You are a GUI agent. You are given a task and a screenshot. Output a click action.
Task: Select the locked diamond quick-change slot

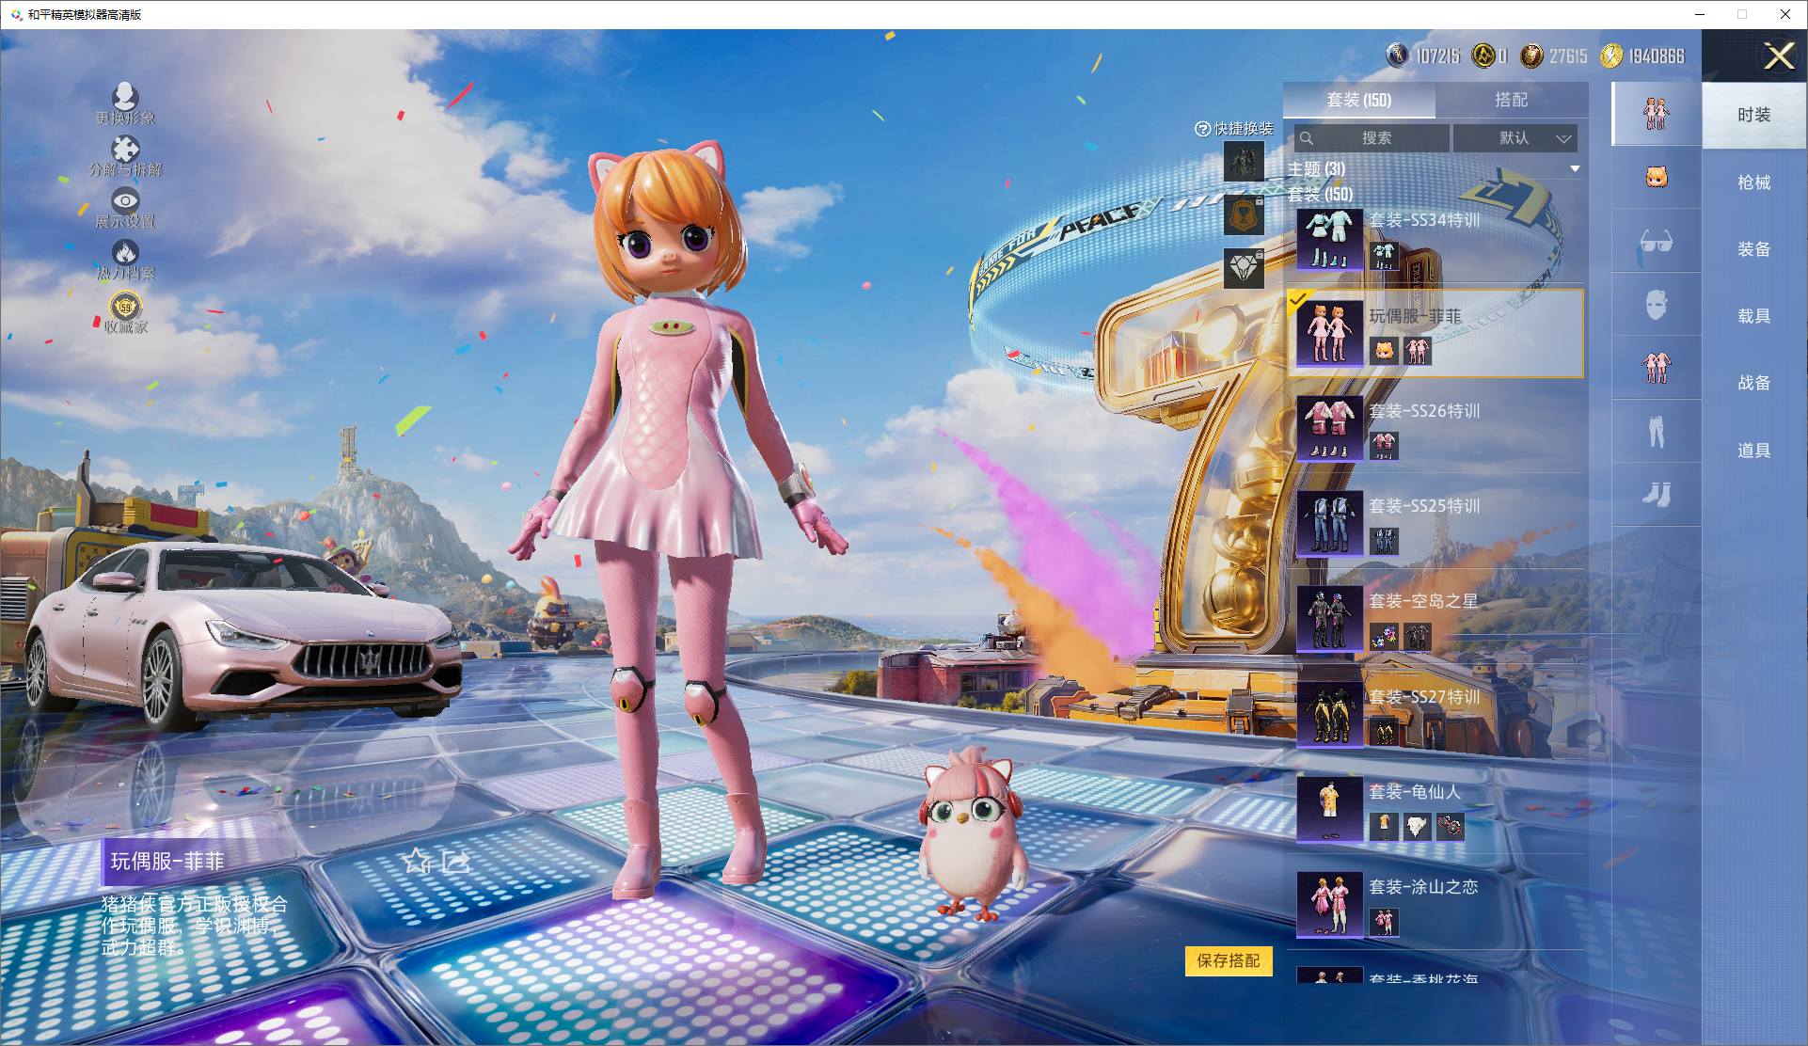(x=1244, y=268)
